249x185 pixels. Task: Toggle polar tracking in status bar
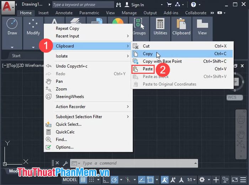(114, 180)
